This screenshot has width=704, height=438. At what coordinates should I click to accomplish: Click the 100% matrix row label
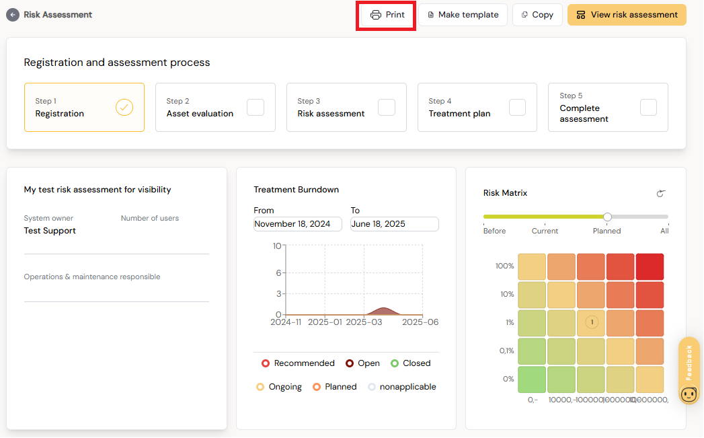pos(505,266)
